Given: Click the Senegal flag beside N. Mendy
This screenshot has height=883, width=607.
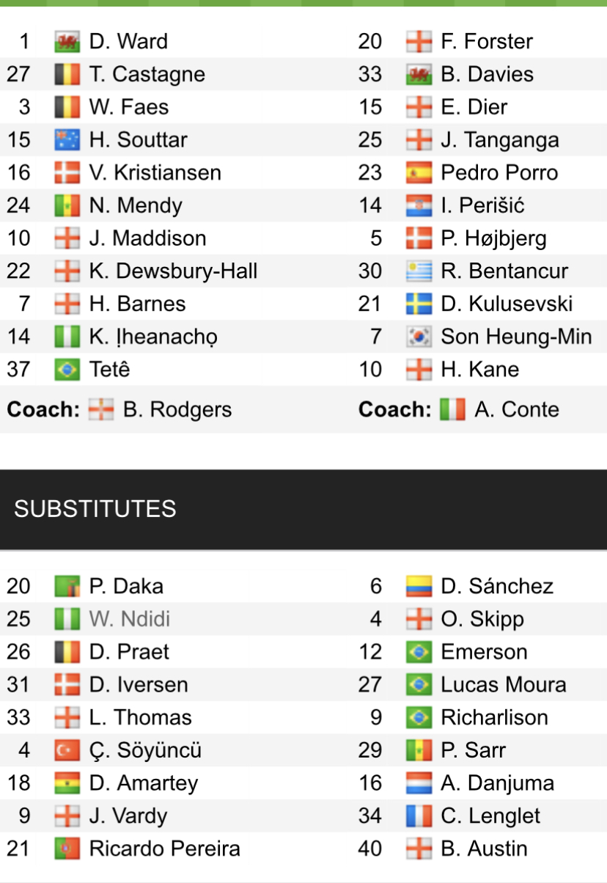Looking at the screenshot, I should pos(67,206).
